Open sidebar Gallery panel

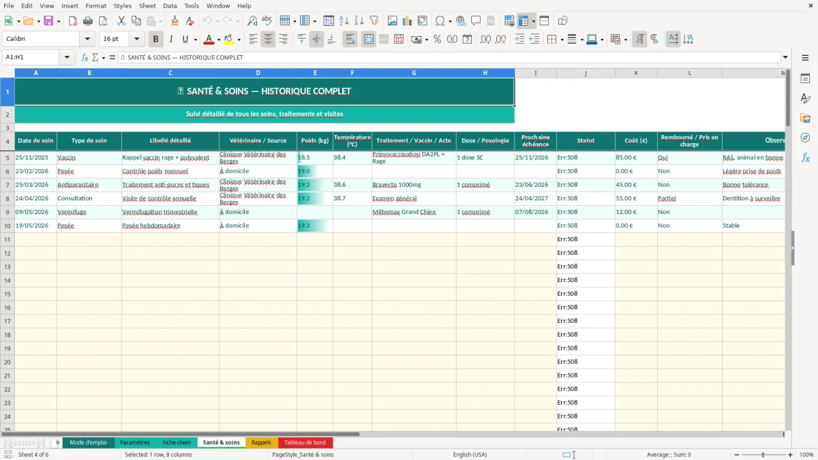coord(805,118)
